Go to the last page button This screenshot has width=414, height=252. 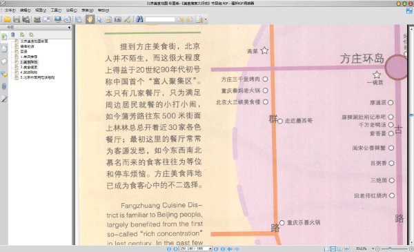point(223,249)
